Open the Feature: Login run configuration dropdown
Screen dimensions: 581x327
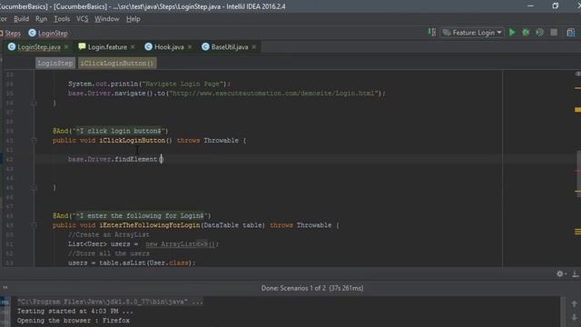coord(472,33)
